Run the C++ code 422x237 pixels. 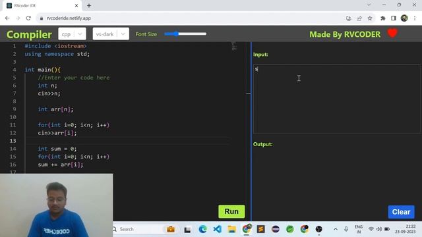[231, 211]
